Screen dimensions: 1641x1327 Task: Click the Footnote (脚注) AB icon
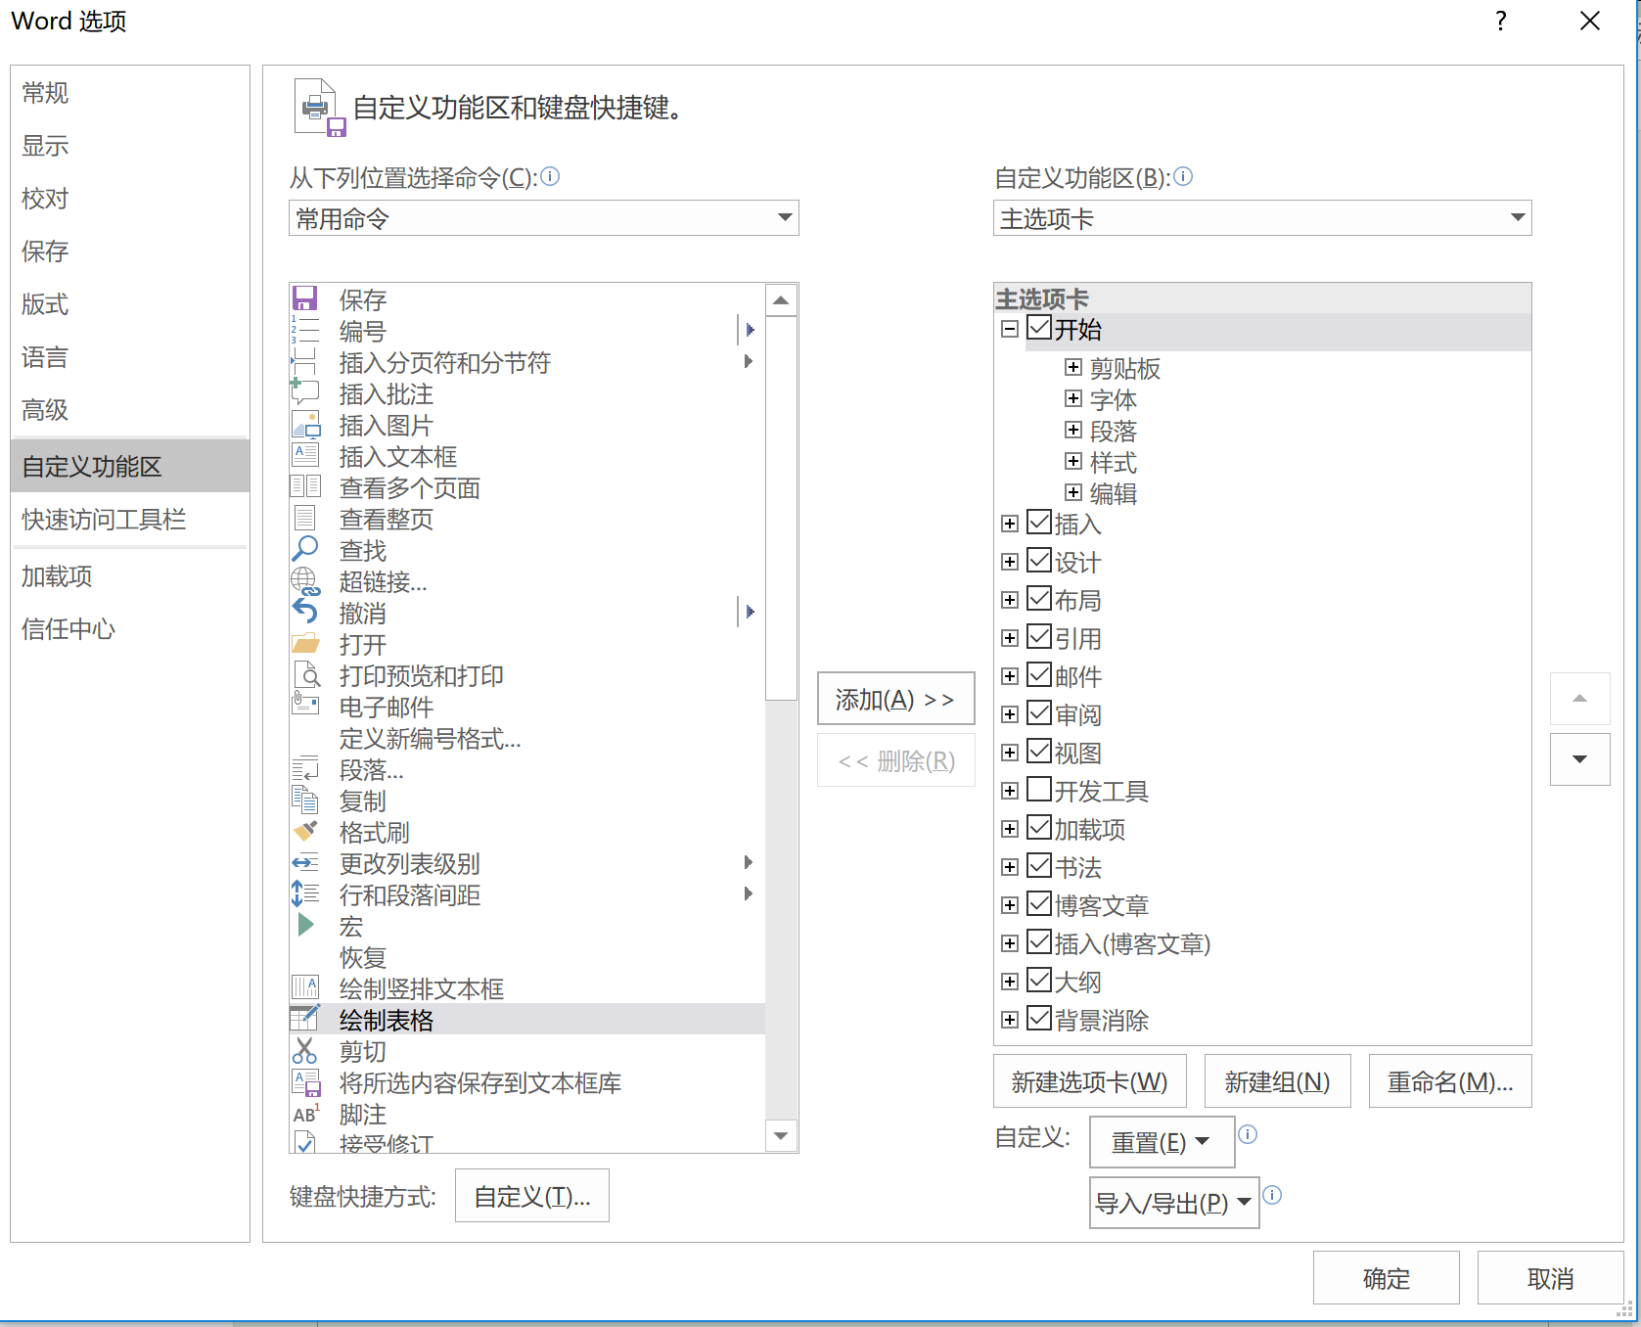(306, 1114)
